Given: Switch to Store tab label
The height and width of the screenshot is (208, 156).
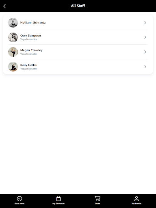Looking at the screenshot, I should [97, 204].
